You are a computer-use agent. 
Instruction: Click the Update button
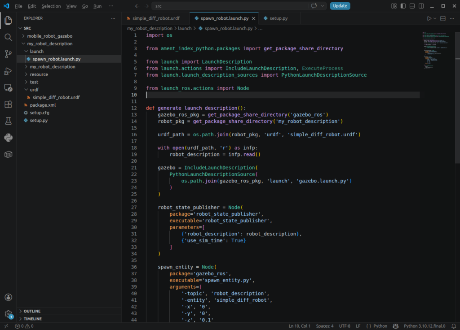click(340, 6)
